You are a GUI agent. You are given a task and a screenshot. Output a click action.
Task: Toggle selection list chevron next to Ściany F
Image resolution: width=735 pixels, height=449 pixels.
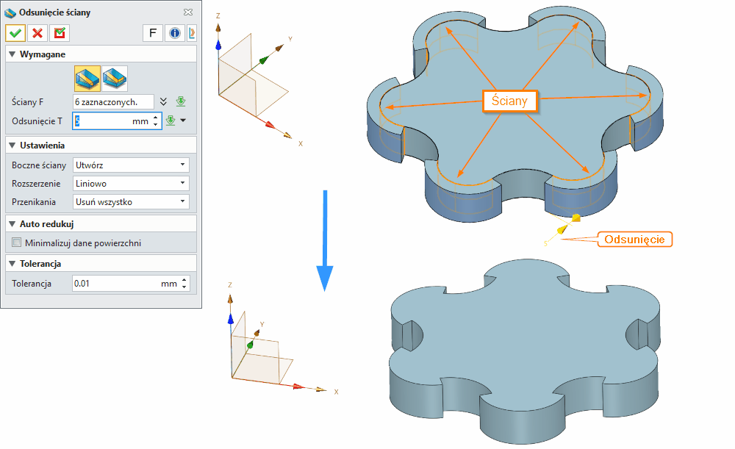pos(164,101)
